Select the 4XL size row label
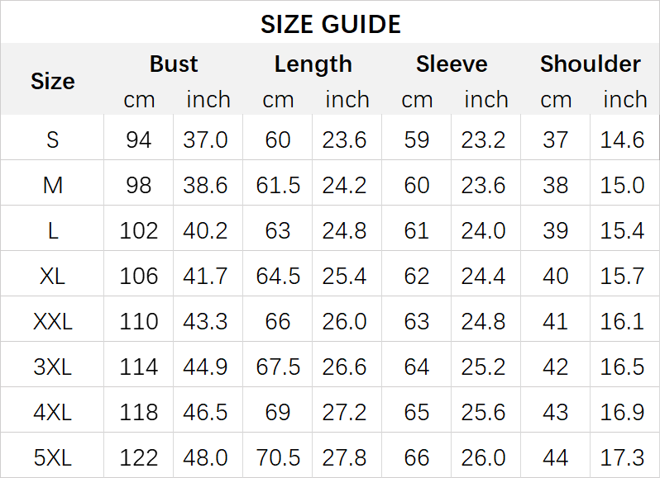The width and height of the screenshot is (660, 478). (x=52, y=411)
